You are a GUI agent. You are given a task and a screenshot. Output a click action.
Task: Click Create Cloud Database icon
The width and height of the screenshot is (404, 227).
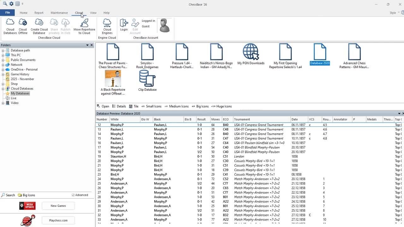(x=39, y=26)
